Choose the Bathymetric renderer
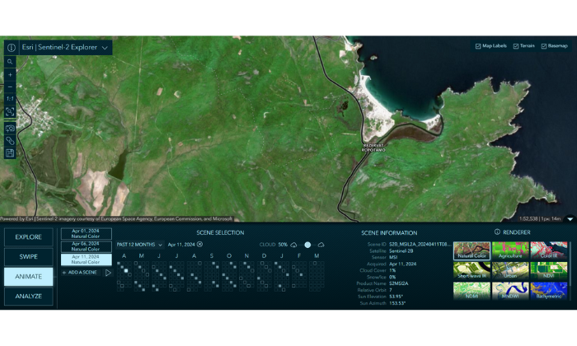Viewport: 577px width, 346px height. pyautogui.click(x=549, y=291)
